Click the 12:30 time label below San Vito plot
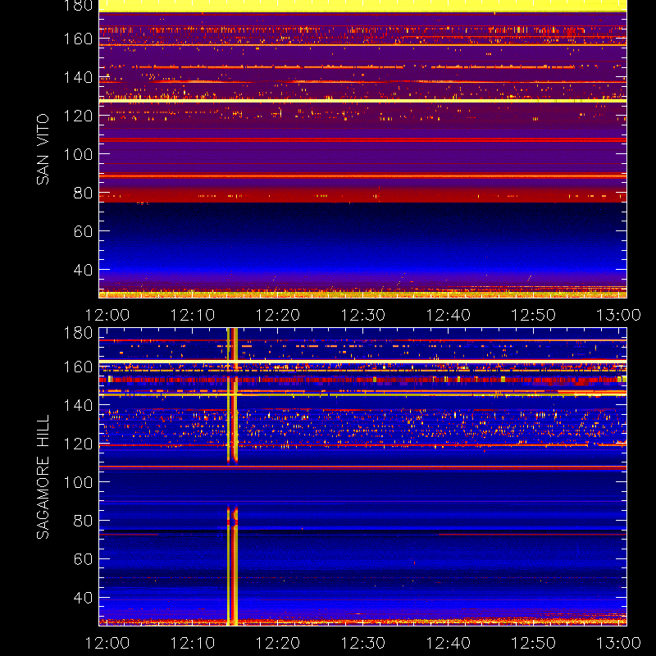The width and height of the screenshot is (656, 656). coord(362,315)
